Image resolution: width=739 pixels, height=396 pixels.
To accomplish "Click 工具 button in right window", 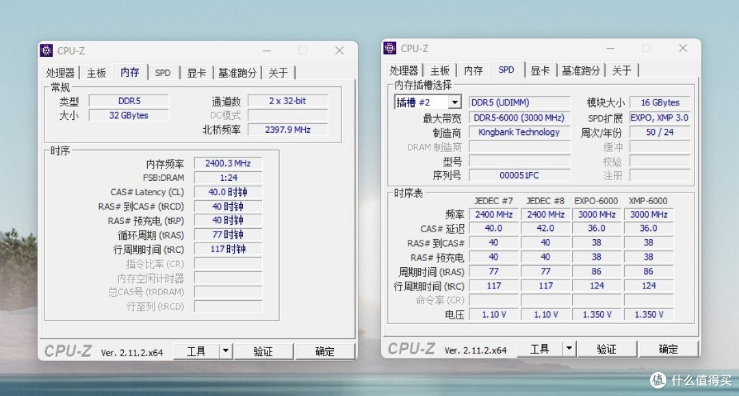I will pos(540,349).
